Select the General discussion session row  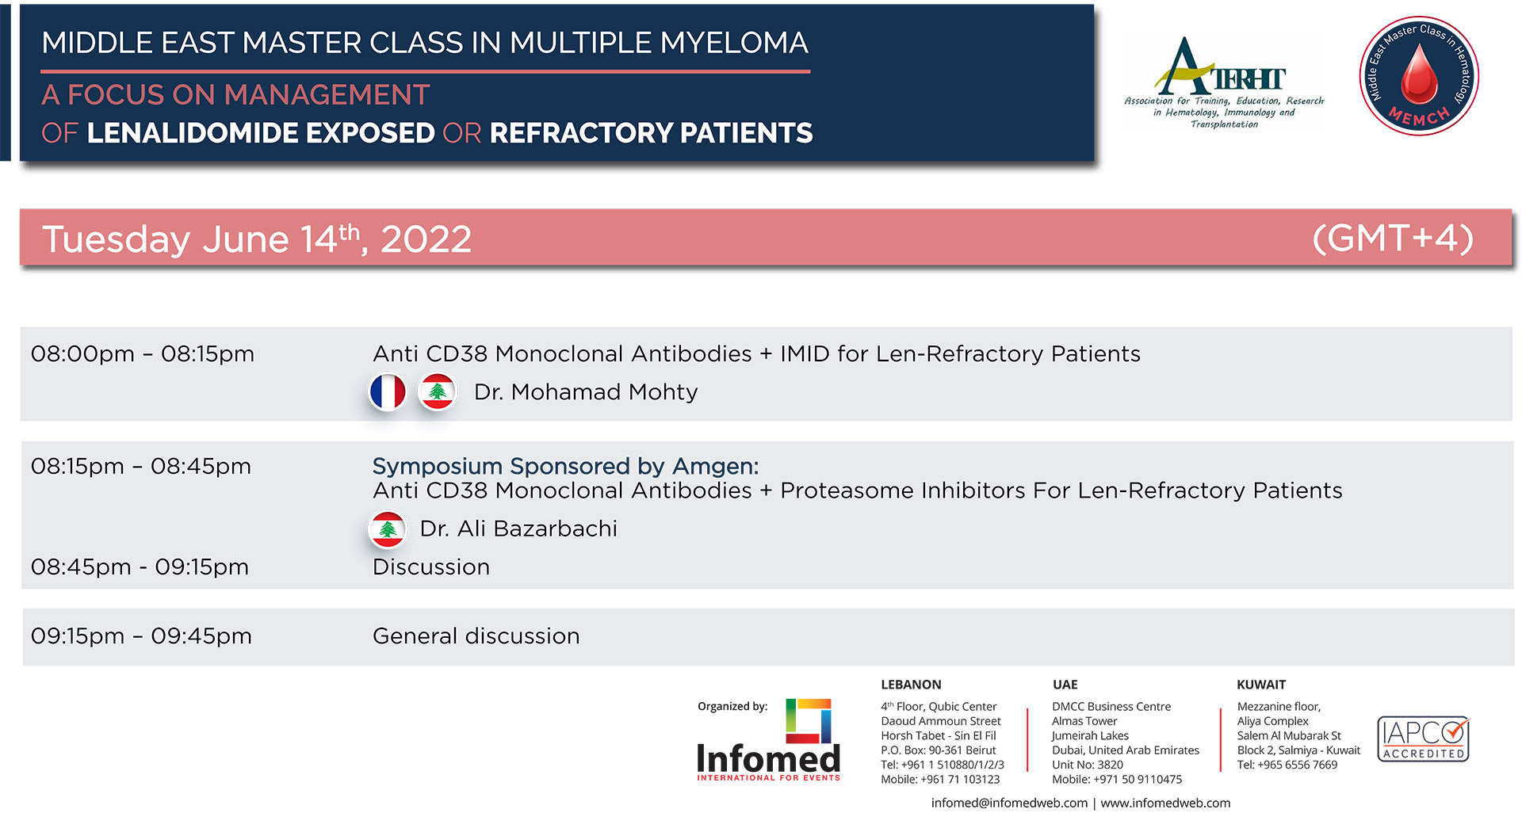click(x=768, y=636)
